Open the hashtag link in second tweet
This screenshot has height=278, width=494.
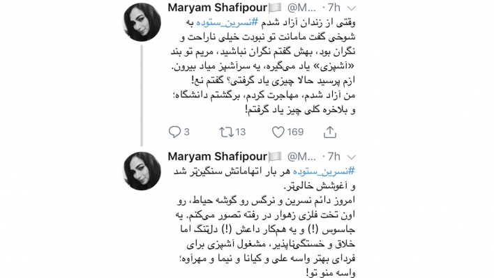[x=324, y=171]
